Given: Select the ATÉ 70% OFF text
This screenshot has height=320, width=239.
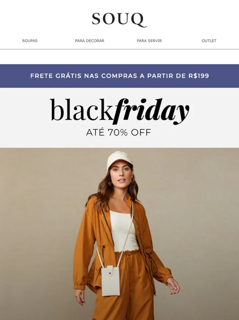Looking at the screenshot, I should click(119, 132).
